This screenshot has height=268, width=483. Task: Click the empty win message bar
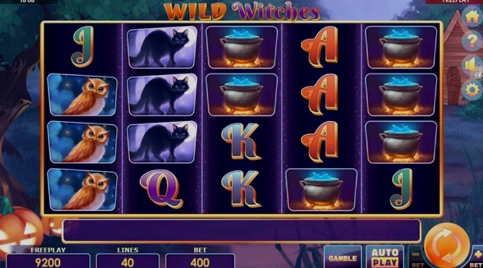coord(241,231)
